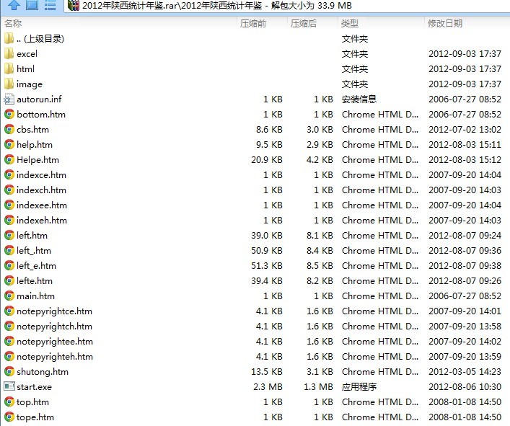The width and height of the screenshot is (510, 426).
Task: Click the 文件夹 type in the excel row
Action: 354,53
